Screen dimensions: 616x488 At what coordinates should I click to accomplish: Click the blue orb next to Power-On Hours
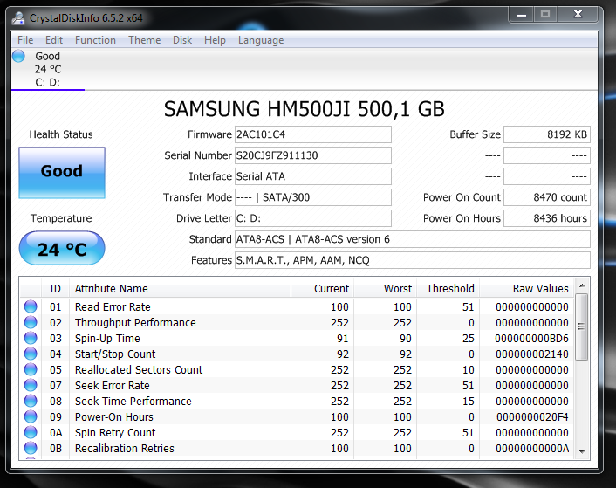coord(31,417)
